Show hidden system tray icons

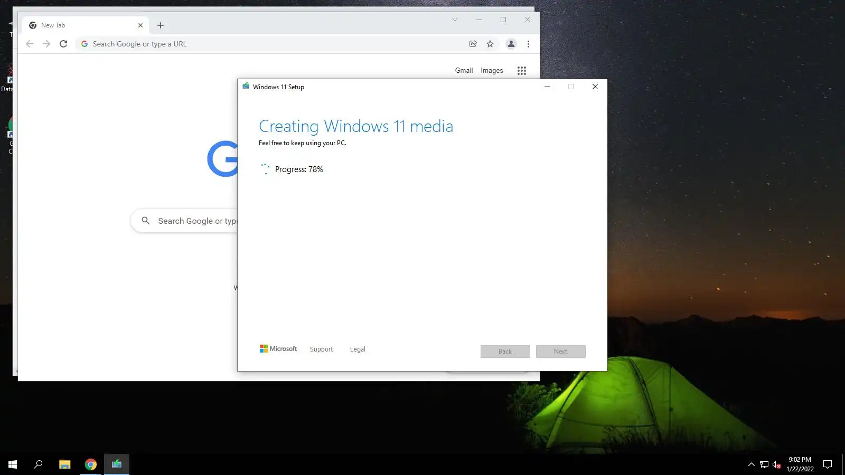(752, 464)
